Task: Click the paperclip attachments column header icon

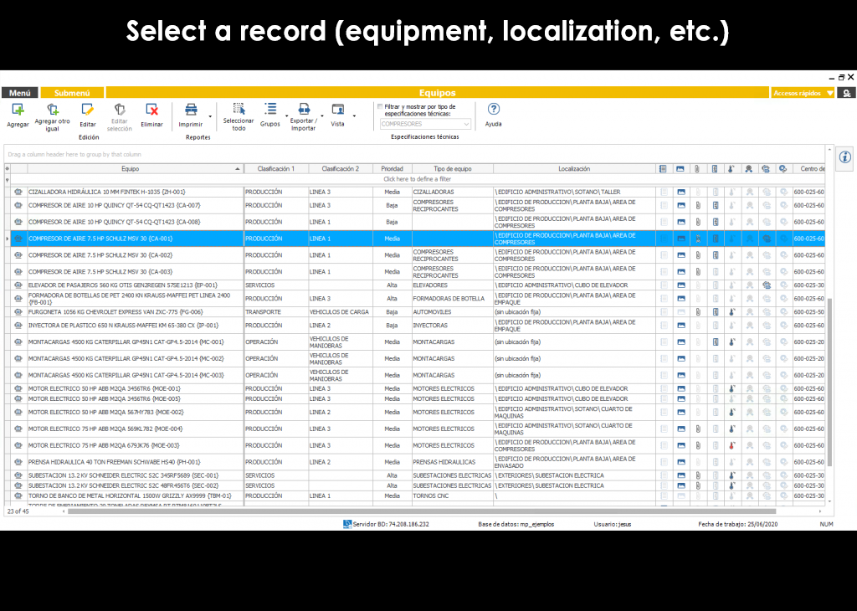Action: point(697,169)
